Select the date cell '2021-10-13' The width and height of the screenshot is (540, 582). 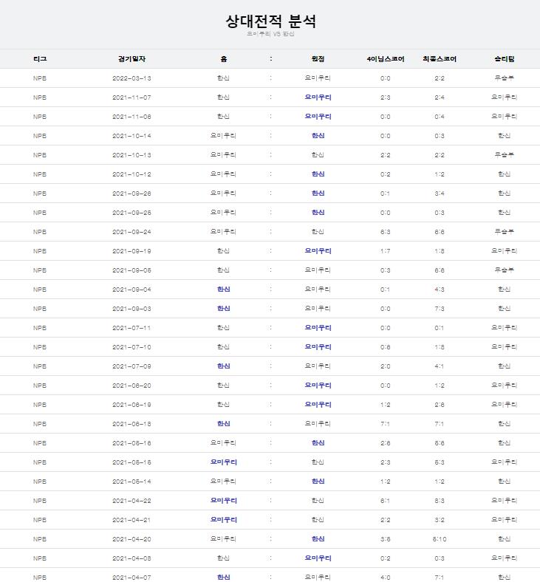coord(131,155)
